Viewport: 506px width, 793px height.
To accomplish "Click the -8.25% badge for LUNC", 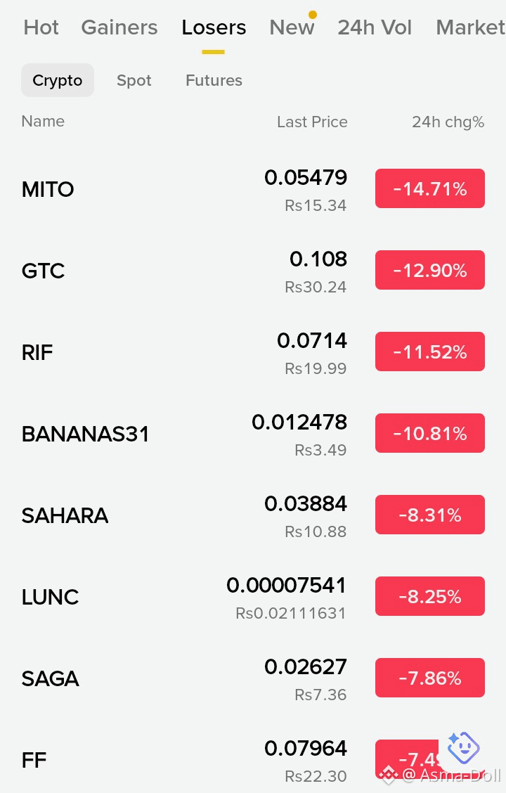I will coord(429,596).
